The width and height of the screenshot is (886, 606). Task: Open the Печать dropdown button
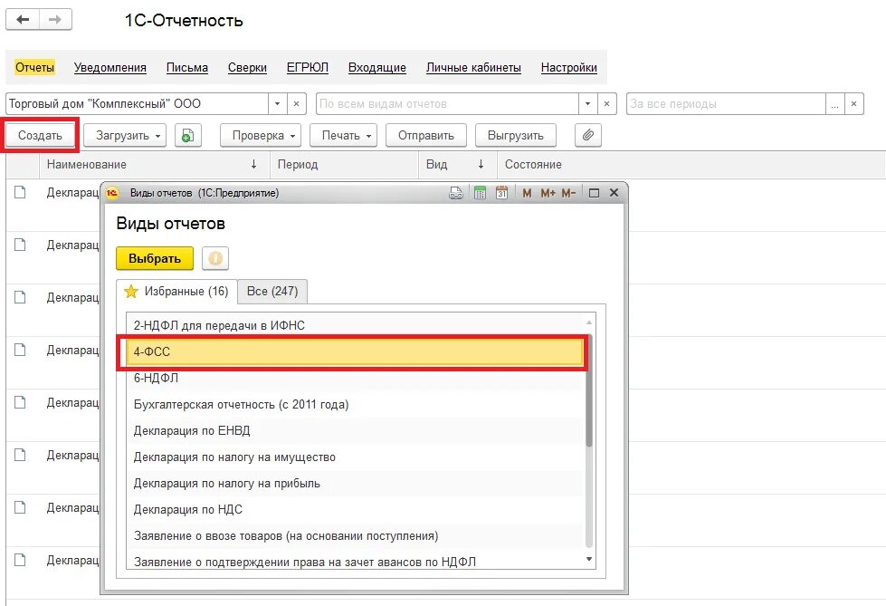click(x=344, y=136)
